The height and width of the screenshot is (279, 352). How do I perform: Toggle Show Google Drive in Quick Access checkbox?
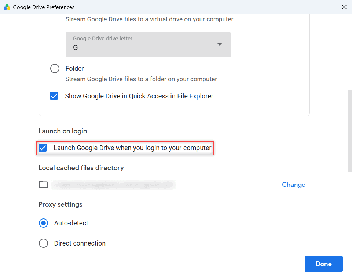54,96
